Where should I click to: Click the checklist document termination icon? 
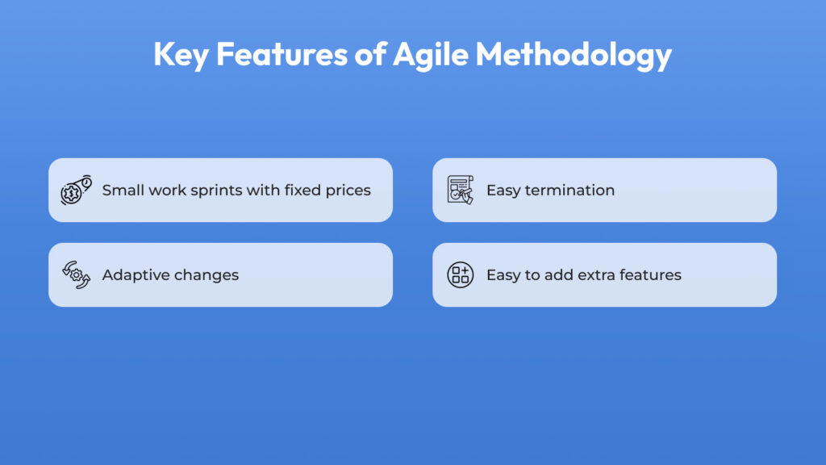pos(461,190)
